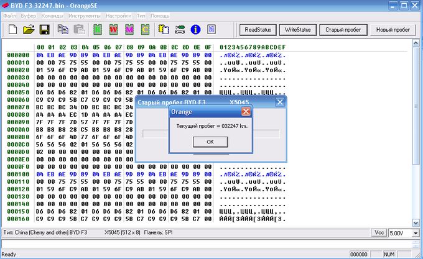The width and height of the screenshot is (423, 259).
Task: Open the Команды menu
Action: coord(52,16)
